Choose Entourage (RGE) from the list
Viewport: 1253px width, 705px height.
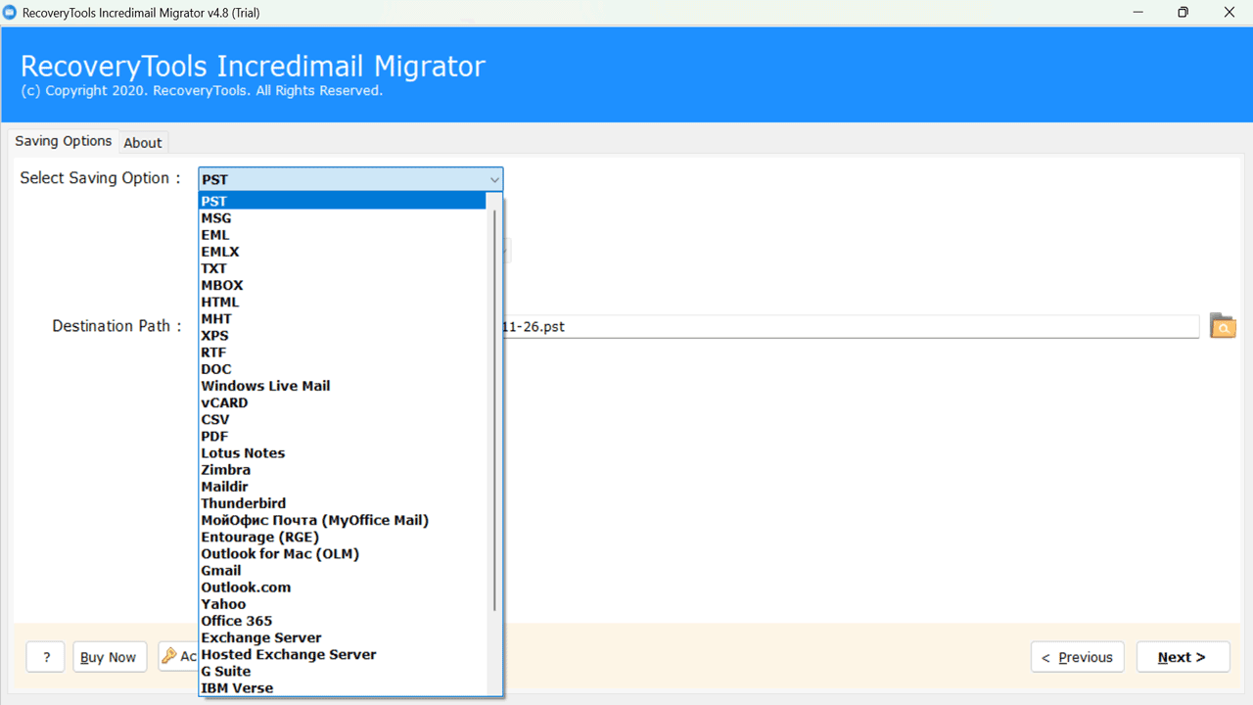click(343, 537)
